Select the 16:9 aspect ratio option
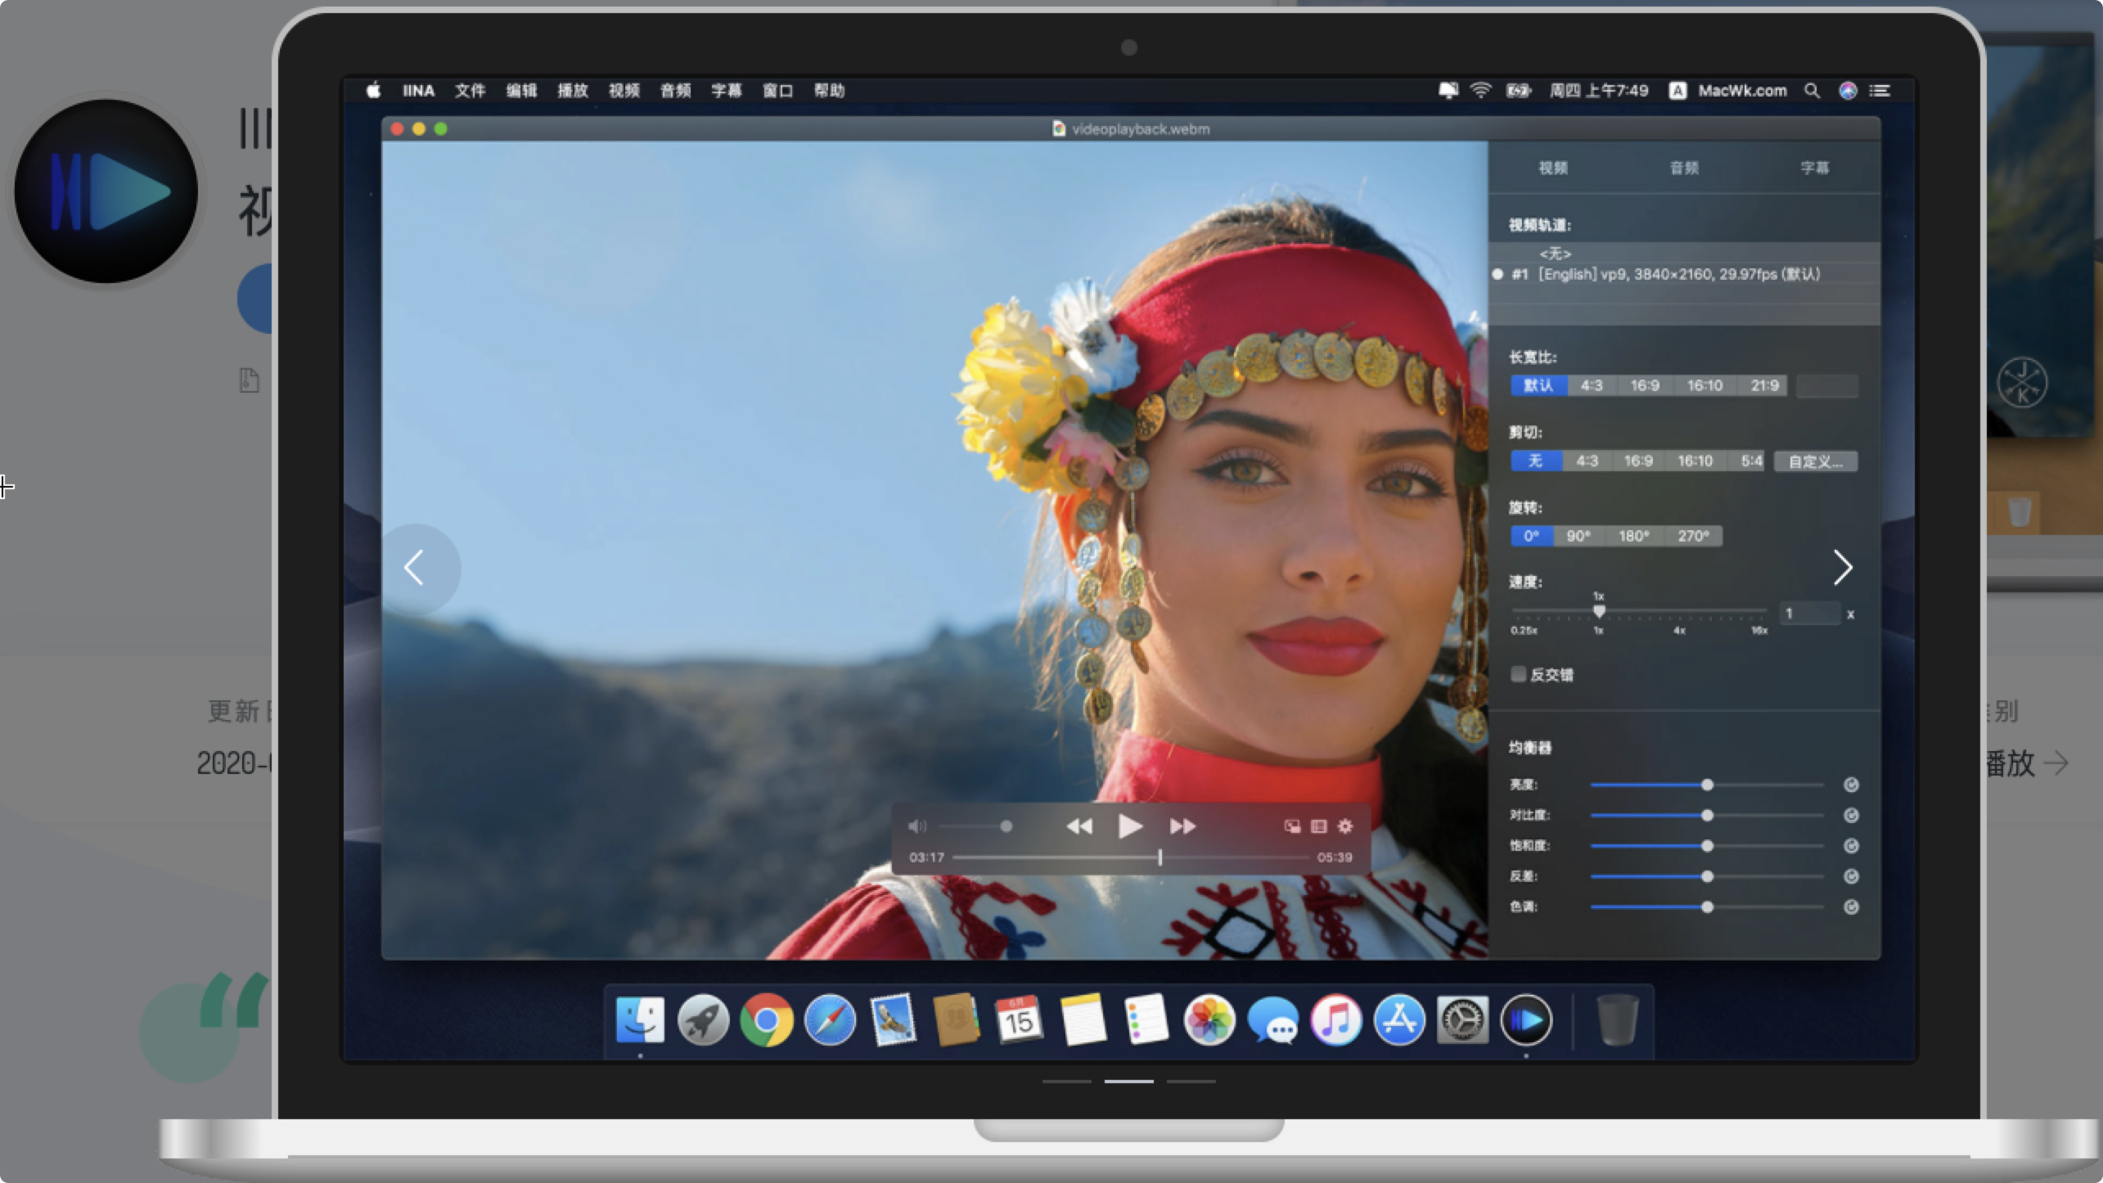Screen dimensions: 2103x1183 pyautogui.click(x=1645, y=385)
